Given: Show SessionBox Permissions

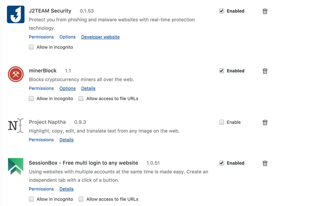Looking at the screenshot, I should (41, 189).
